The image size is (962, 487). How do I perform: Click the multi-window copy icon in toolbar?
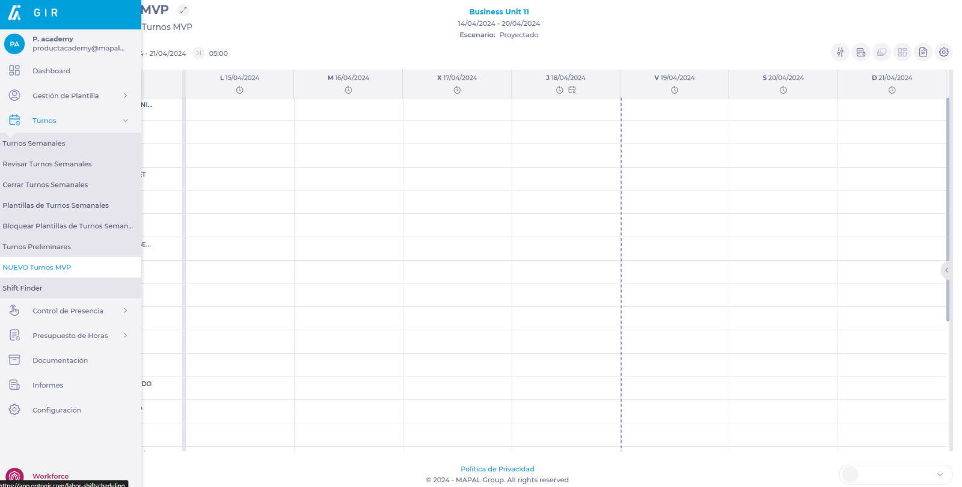[881, 52]
